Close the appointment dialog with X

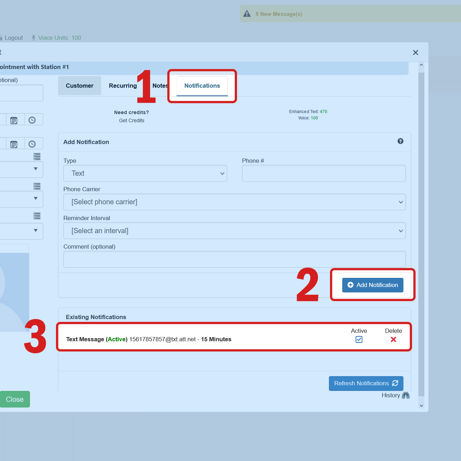coord(416,52)
